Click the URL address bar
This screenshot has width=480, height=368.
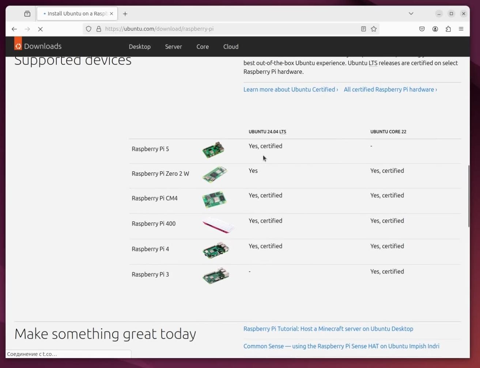230,29
